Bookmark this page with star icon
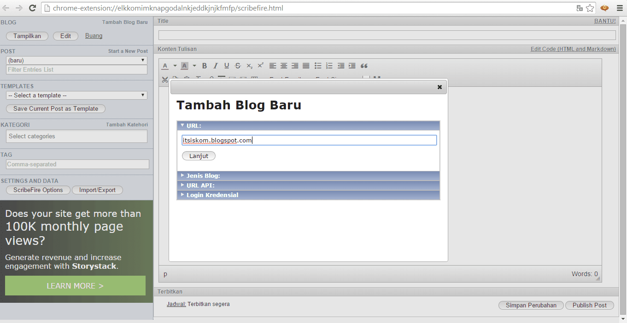 click(x=590, y=8)
